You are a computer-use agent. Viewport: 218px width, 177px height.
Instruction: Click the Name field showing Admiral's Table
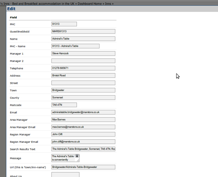[83, 38]
